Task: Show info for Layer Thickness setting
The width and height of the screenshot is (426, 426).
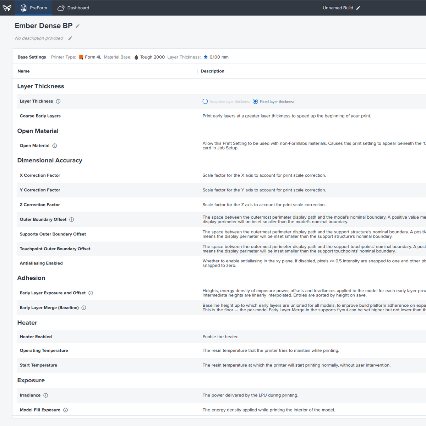Action: click(x=58, y=102)
